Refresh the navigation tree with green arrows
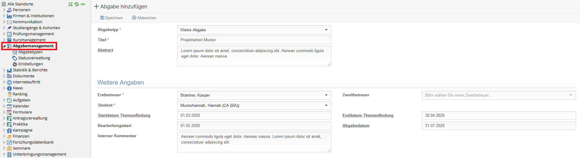This screenshot has width=580, height=158. click(77, 4)
